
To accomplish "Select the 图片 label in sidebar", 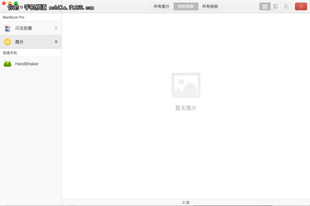I will [19, 42].
